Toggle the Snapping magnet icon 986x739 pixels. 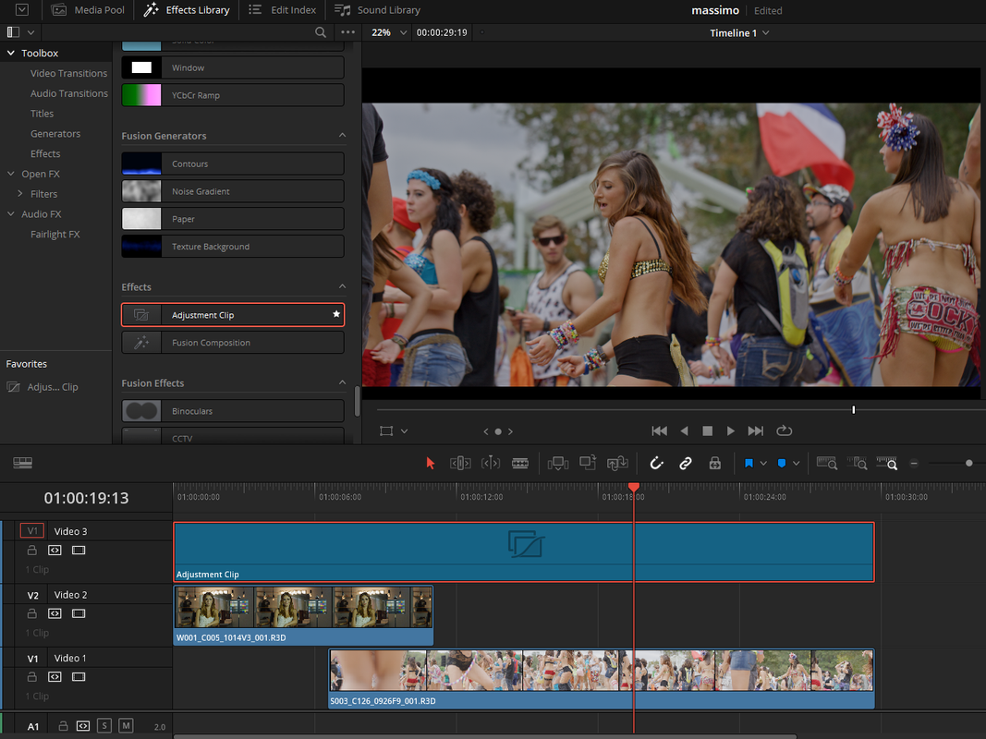656,463
